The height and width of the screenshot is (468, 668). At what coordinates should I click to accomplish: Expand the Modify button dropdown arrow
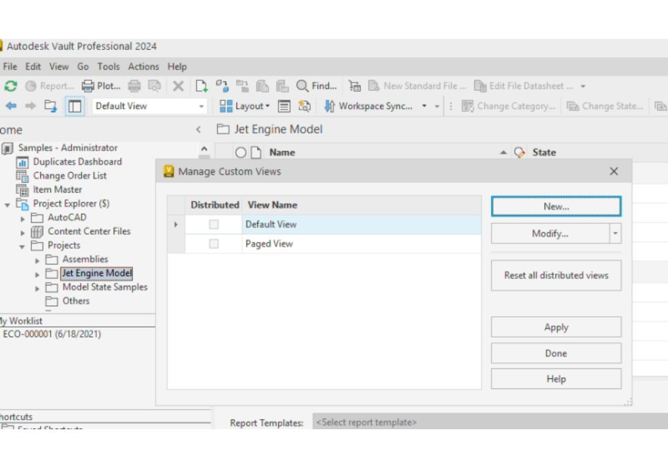615,234
